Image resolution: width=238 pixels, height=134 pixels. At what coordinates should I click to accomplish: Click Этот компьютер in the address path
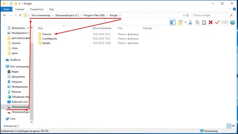click(x=41, y=15)
